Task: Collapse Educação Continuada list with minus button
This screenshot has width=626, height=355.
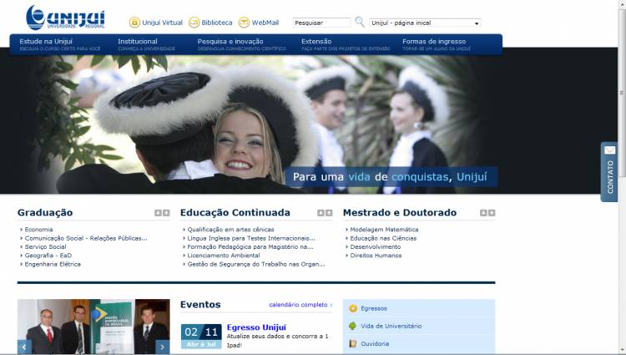Action: (x=320, y=213)
